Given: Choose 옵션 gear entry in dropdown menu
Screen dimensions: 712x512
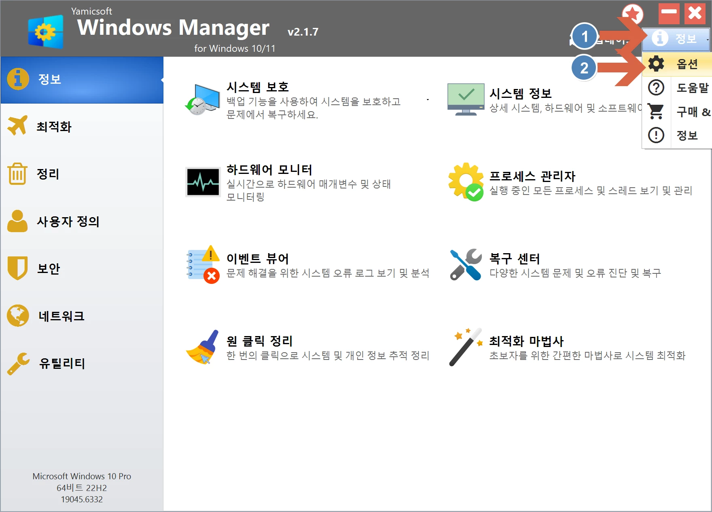Looking at the screenshot, I should click(x=677, y=64).
